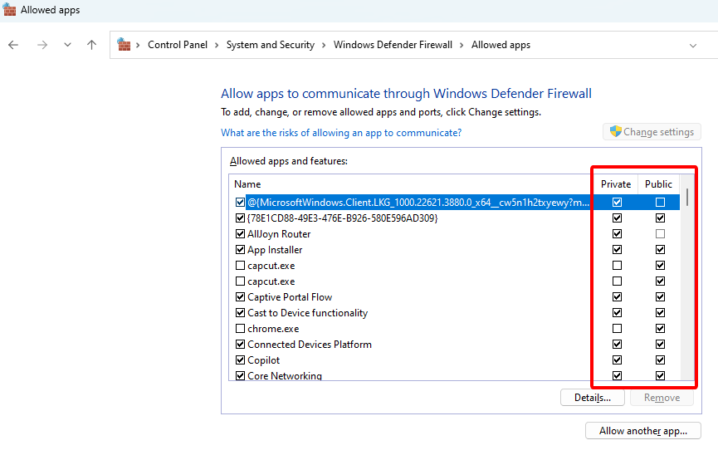Uncheck the MicrosoftWindows.Client.LKG name checkbox

[240, 202]
